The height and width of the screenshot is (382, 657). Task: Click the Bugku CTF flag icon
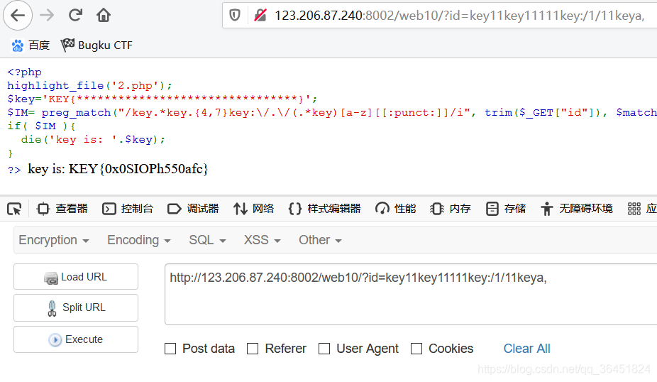coord(67,45)
